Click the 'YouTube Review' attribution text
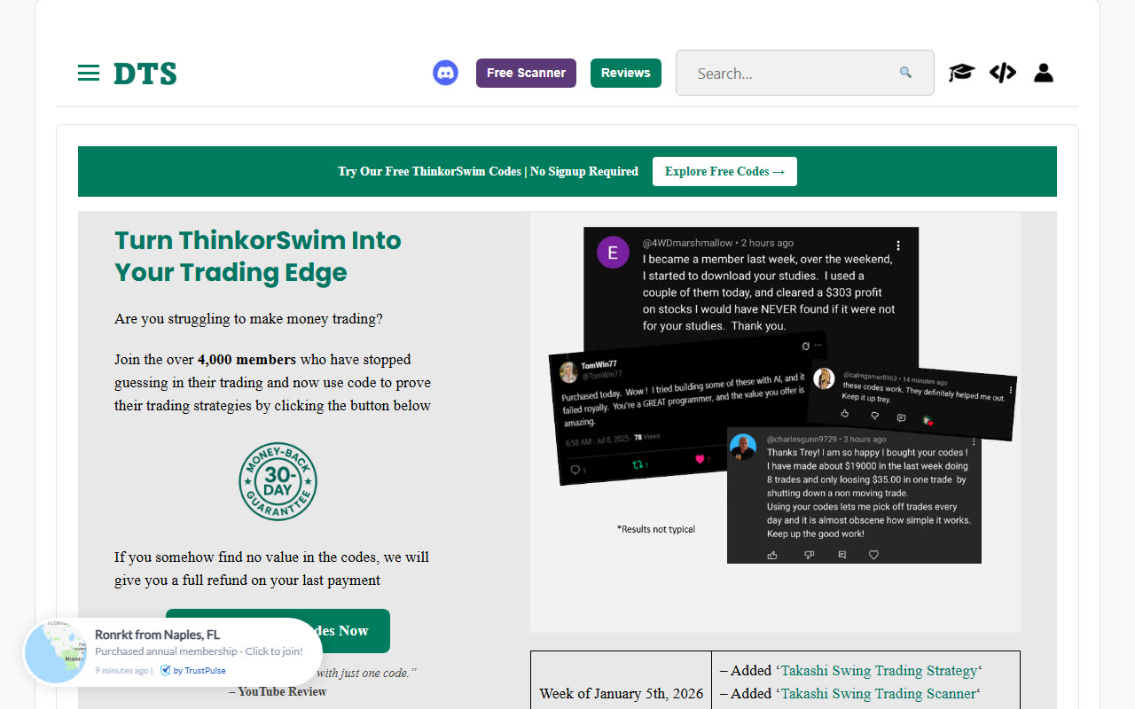The image size is (1135, 709). [x=282, y=691]
